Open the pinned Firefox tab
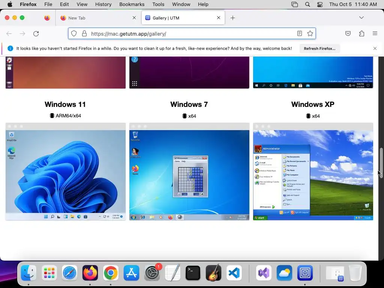The height and width of the screenshot is (288, 384). (x=47, y=18)
